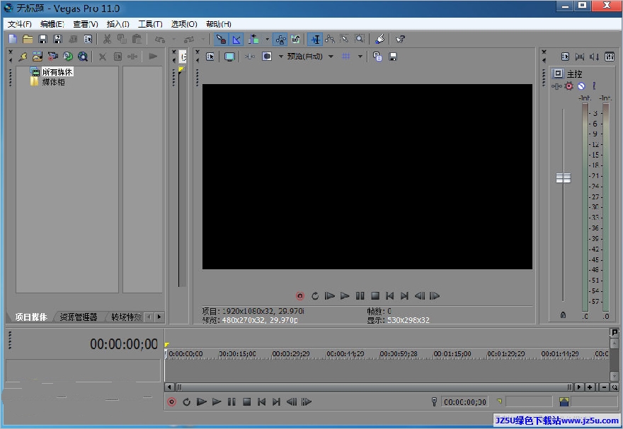Click the video output FX icon in preview
The image size is (623, 429).
250,57
